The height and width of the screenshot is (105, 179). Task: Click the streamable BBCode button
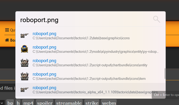pyautogui.click(x=69, y=103)
